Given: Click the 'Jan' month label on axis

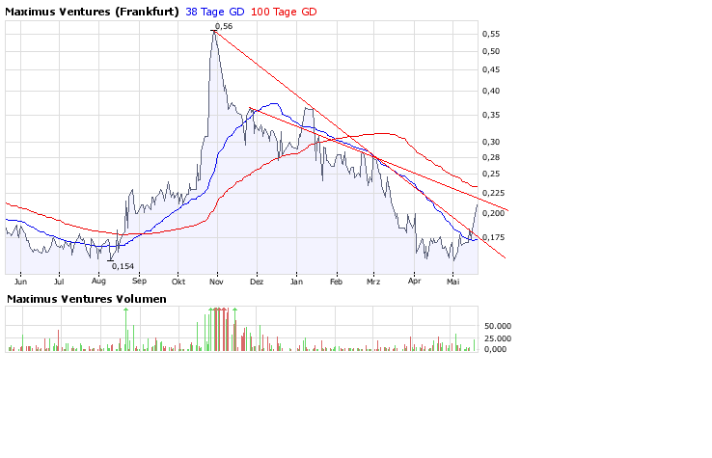Looking at the screenshot, I should [x=296, y=282].
